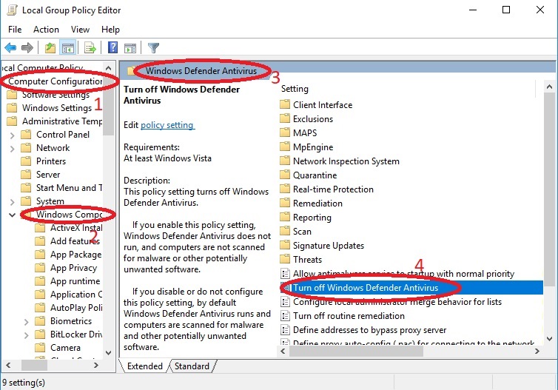Open the View menu
The width and height of the screenshot is (558, 390).
click(x=80, y=30)
